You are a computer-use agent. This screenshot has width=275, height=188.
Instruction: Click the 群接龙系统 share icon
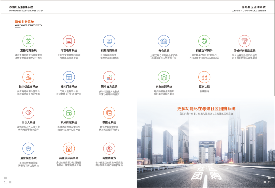109,113
